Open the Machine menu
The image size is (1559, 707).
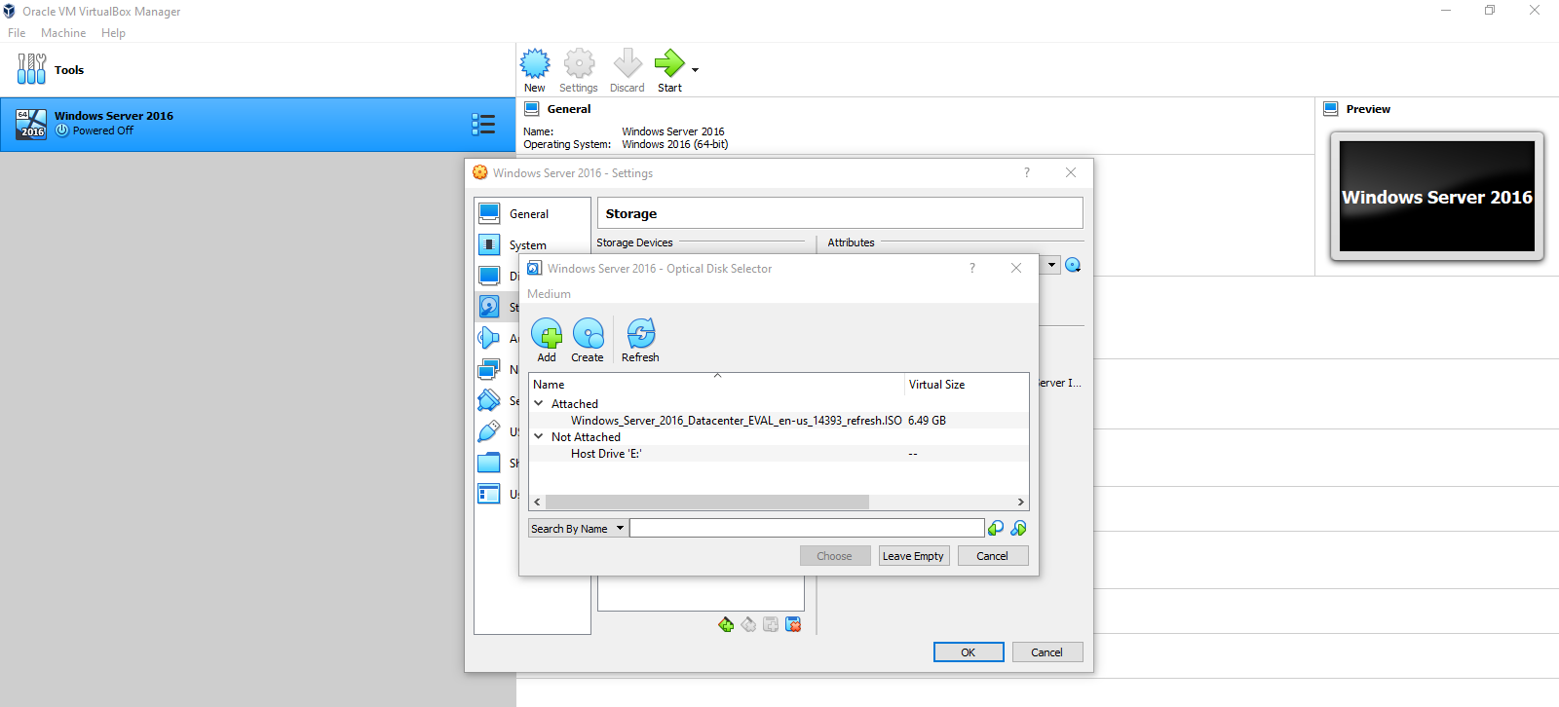coord(63,33)
